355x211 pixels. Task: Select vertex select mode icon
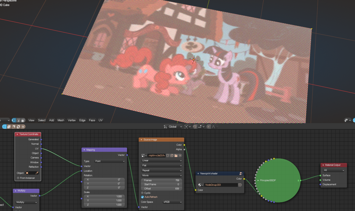pyautogui.click(x=14, y=120)
